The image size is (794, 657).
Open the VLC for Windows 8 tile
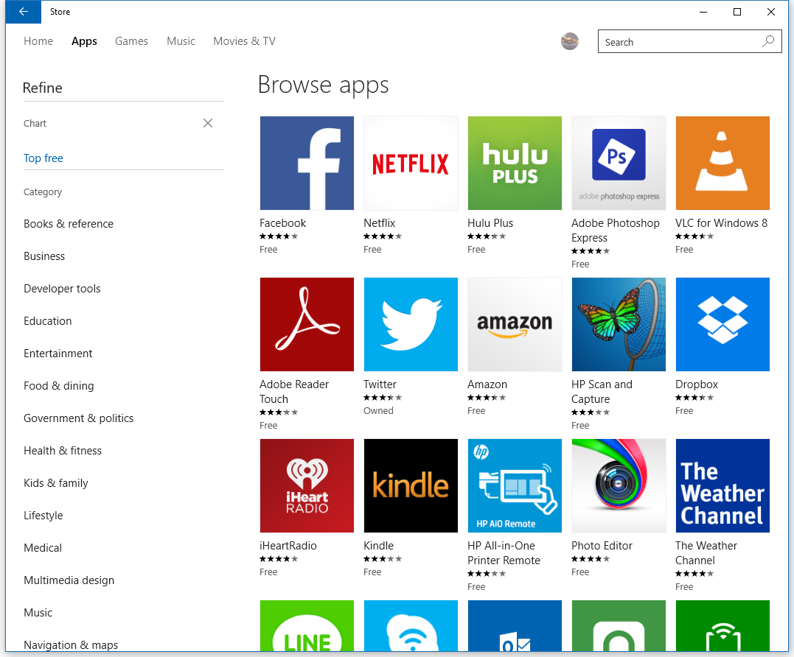click(x=722, y=163)
